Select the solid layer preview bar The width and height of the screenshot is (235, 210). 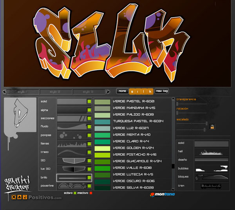pos(72,101)
